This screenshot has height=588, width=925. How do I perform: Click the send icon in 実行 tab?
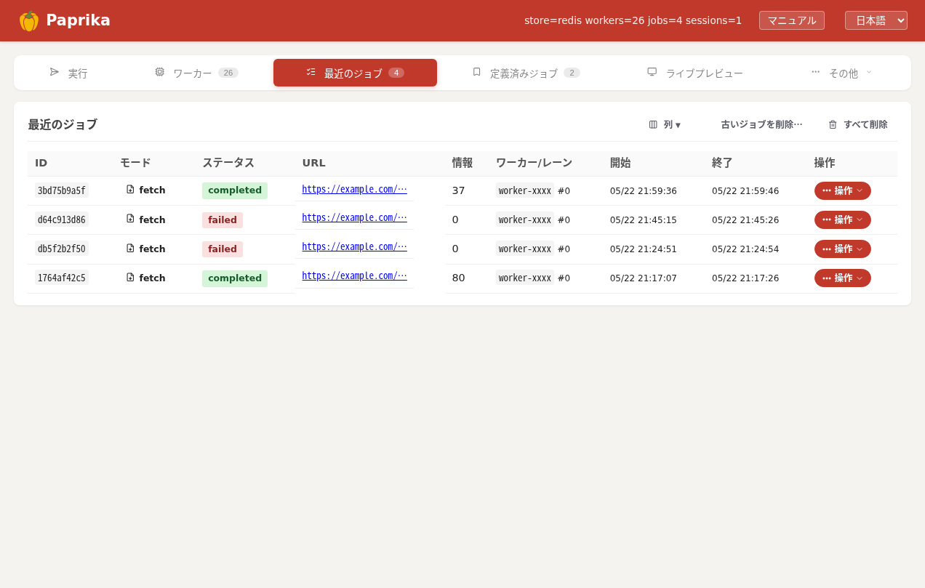(x=55, y=72)
